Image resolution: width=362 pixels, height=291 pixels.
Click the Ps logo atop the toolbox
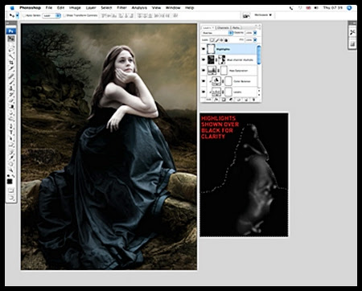(11, 31)
